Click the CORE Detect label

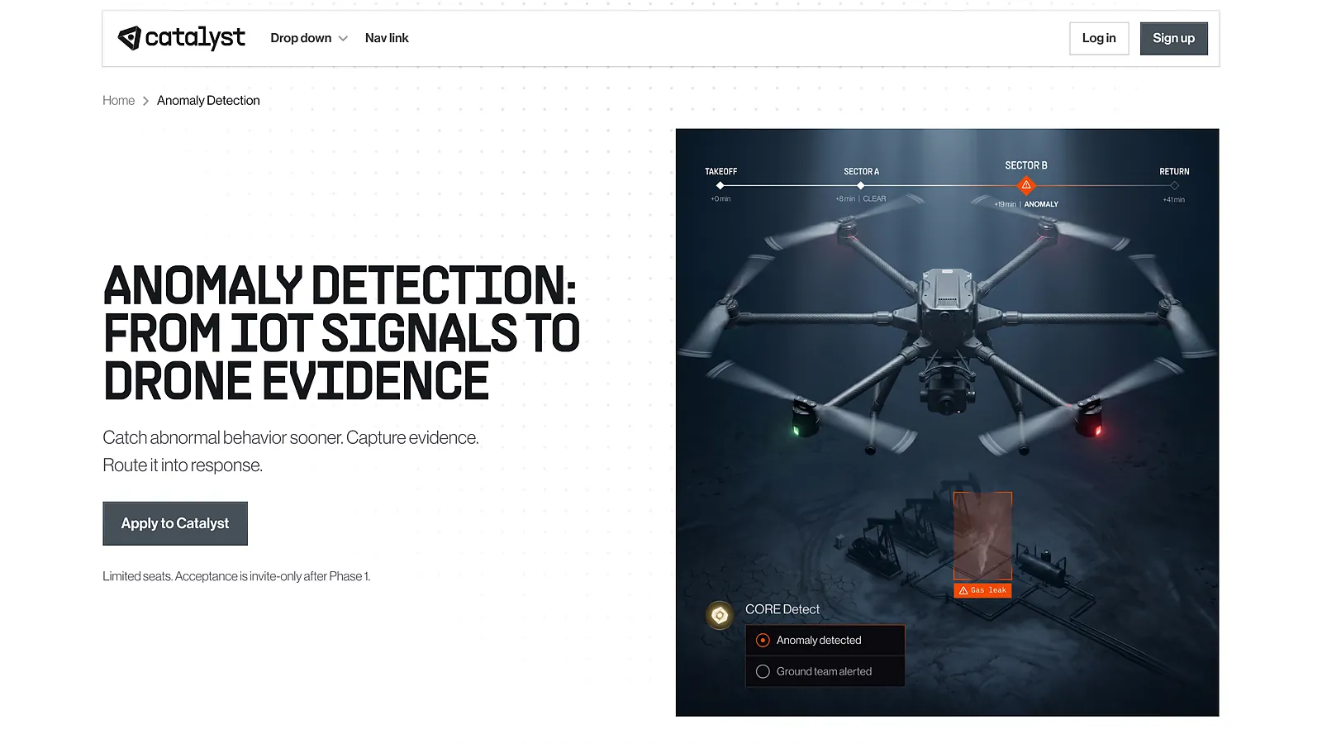782,609
